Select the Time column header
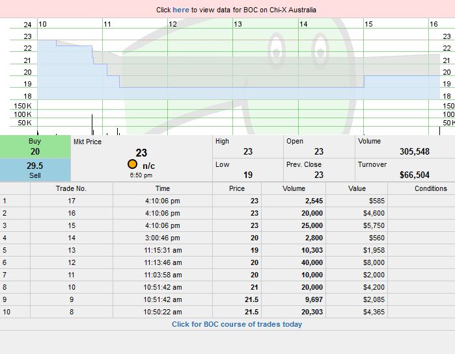 pyautogui.click(x=163, y=188)
